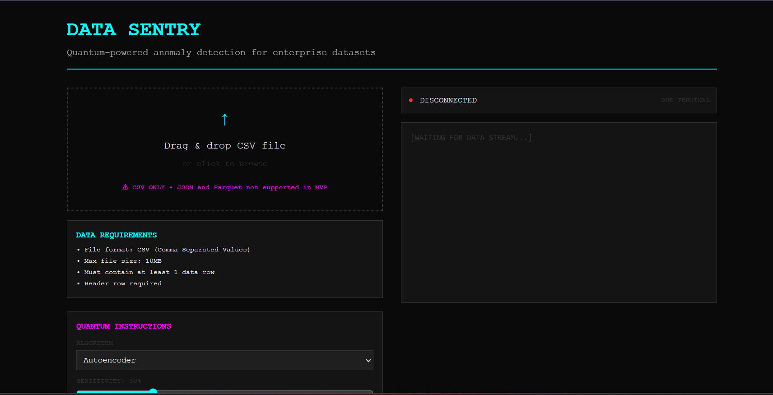
Task: Click the "Drag & drop CSV file" text
Action: [x=225, y=145]
